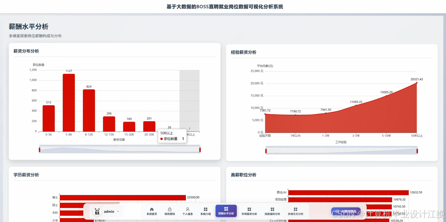Switch to the 多维交叉分析 nav item
446x222 pixels.
pos(296,211)
